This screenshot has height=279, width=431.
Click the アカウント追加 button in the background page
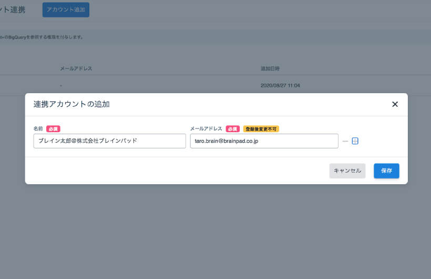pos(66,10)
